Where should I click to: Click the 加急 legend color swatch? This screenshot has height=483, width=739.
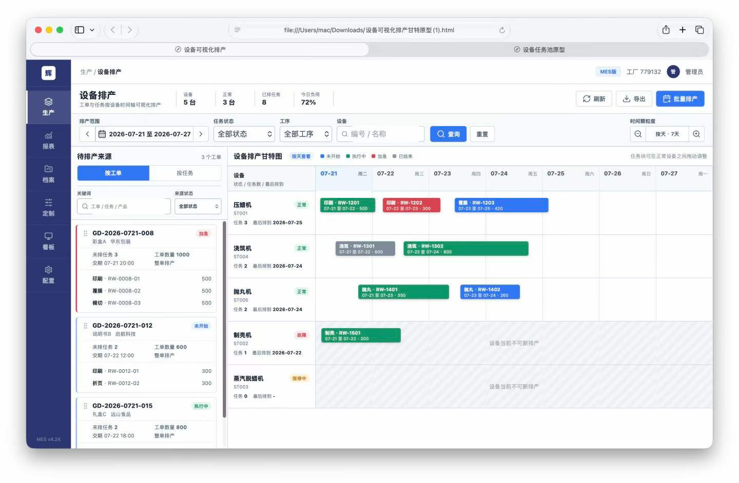[373, 156]
